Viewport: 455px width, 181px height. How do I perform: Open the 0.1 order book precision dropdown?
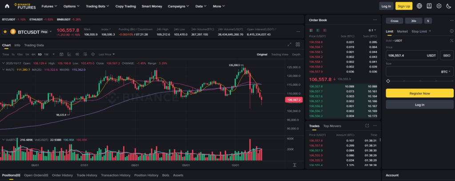click(x=372, y=29)
